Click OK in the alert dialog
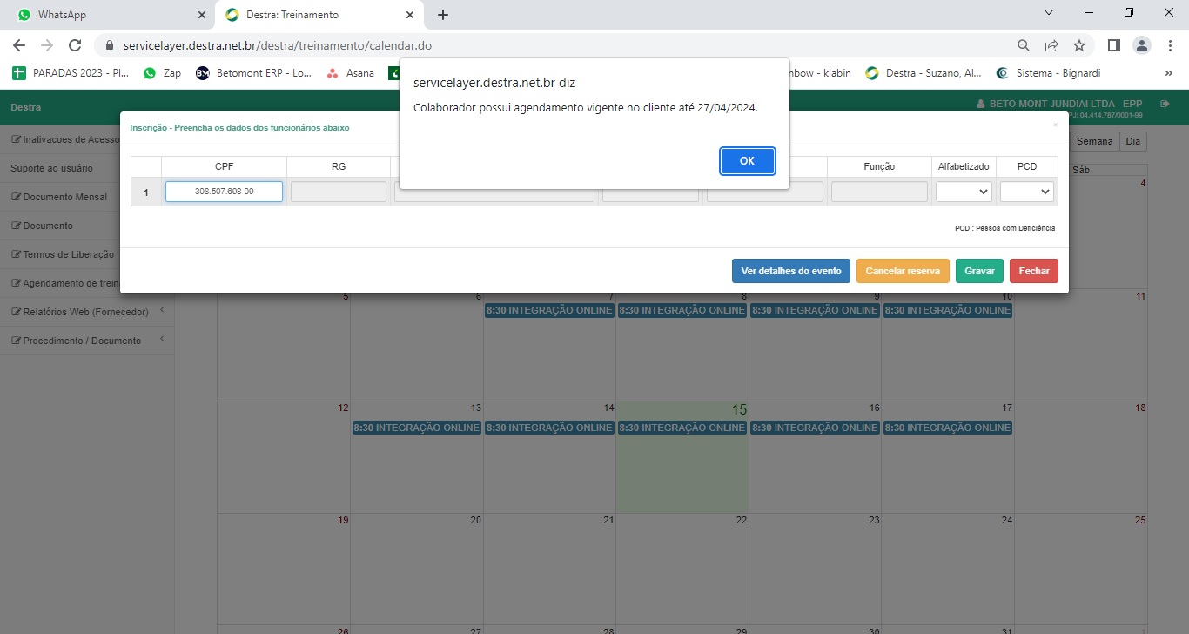Screen dimensions: 1189x634 click(747, 161)
